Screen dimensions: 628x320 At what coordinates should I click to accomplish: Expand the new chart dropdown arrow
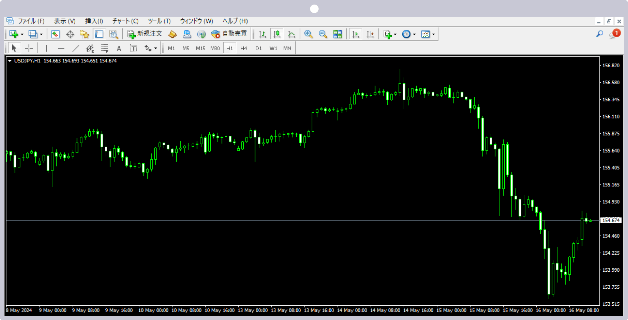(x=22, y=34)
